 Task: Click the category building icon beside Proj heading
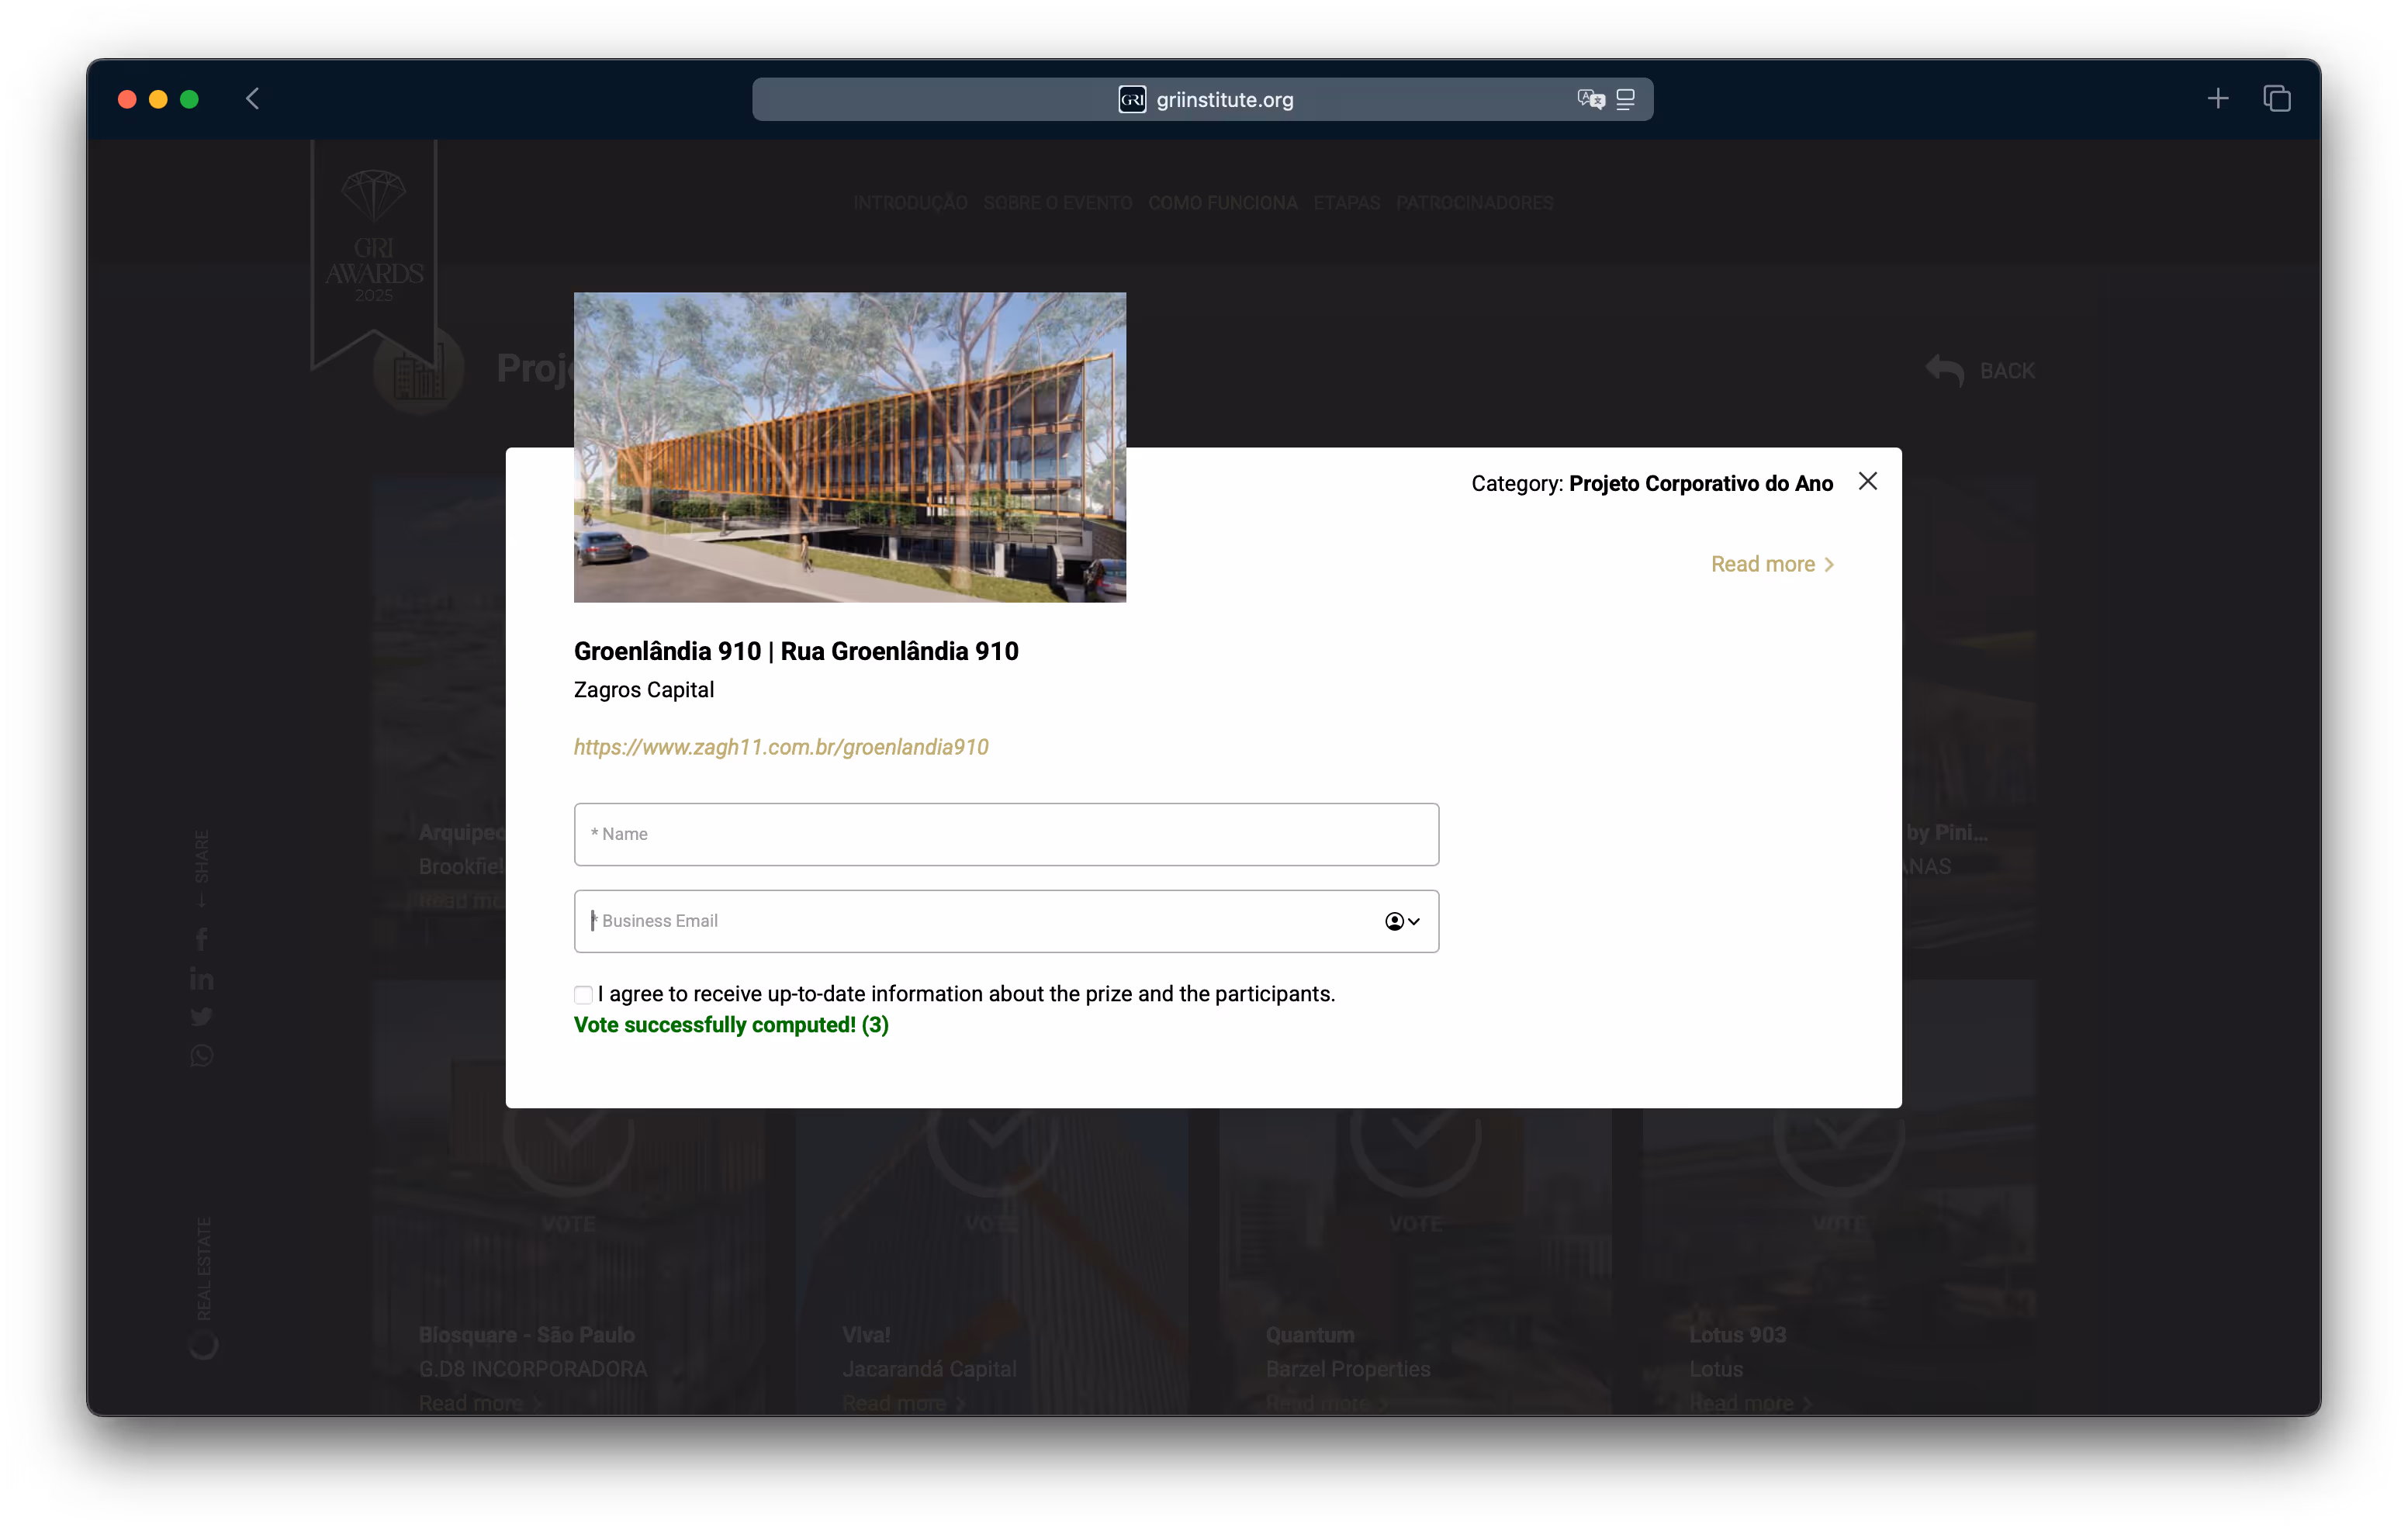pos(418,371)
